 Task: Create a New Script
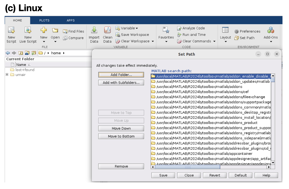coord(11,35)
